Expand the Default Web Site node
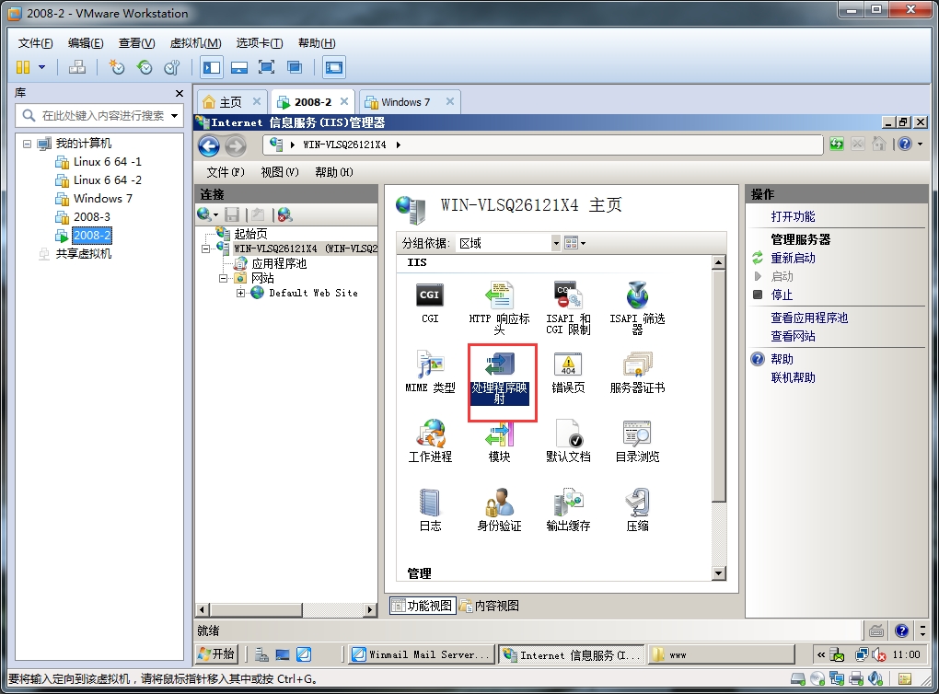 click(240, 294)
